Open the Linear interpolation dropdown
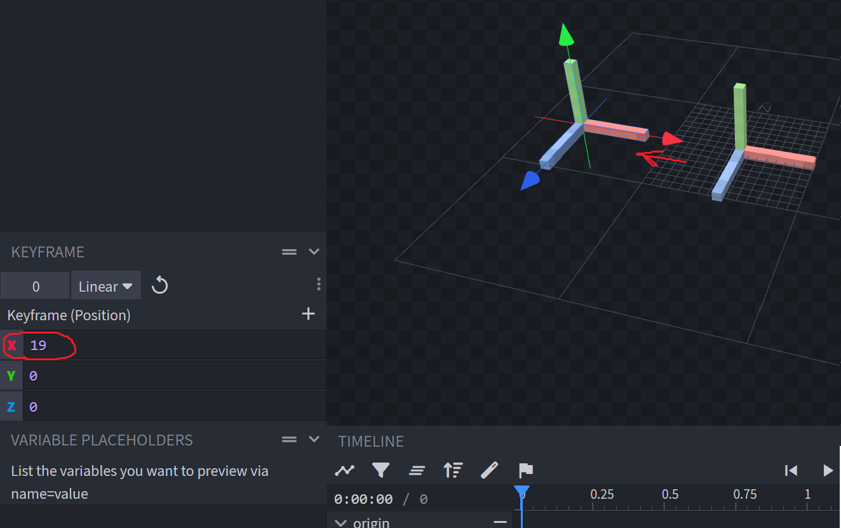Image resolution: width=841 pixels, height=528 pixels. 105,287
